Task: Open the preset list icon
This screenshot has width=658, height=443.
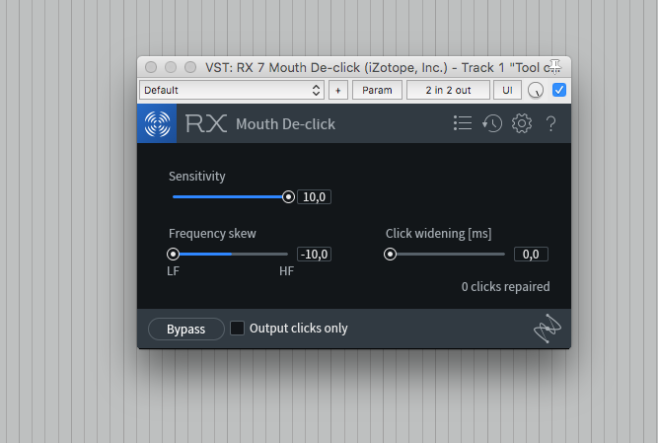Action: click(463, 123)
